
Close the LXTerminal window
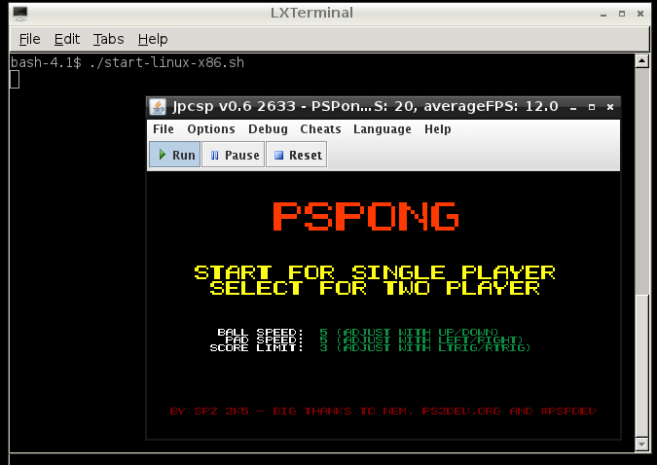click(x=640, y=14)
